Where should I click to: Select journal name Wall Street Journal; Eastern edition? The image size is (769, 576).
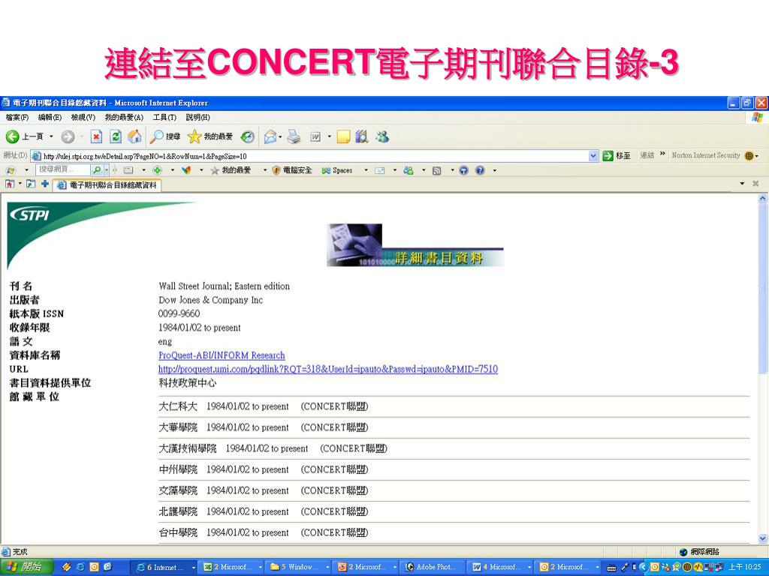point(224,286)
